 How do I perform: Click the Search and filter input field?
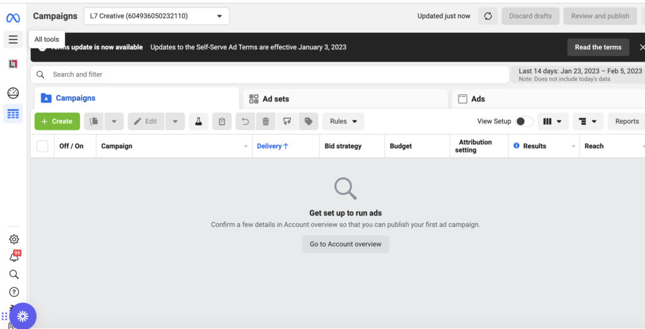click(270, 74)
